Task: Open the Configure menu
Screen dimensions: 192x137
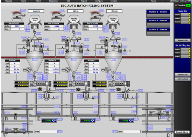Action: [x=99, y=1]
